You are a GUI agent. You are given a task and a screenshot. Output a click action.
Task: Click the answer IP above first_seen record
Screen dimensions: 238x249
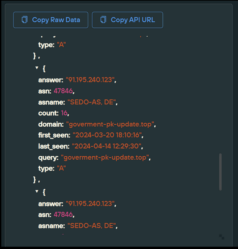click(x=91, y=80)
